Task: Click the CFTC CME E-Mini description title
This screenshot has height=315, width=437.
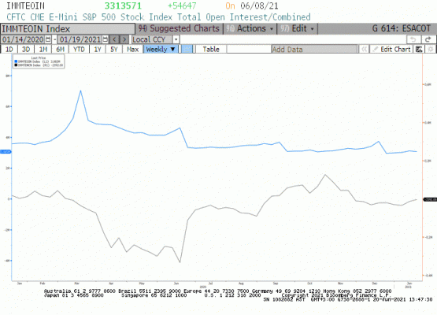Action: coord(158,17)
